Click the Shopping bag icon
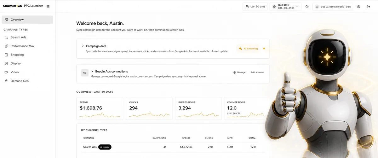 click(6, 55)
